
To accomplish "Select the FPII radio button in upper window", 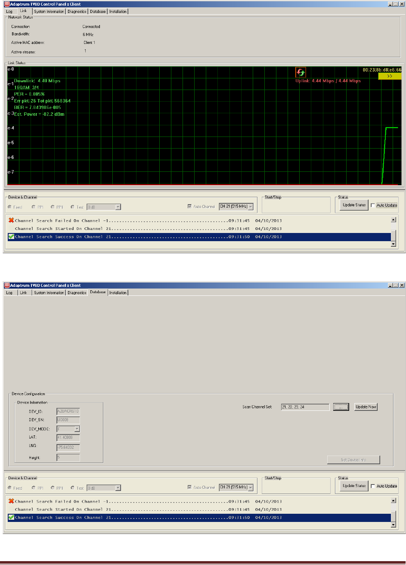I will tap(53, 207).
